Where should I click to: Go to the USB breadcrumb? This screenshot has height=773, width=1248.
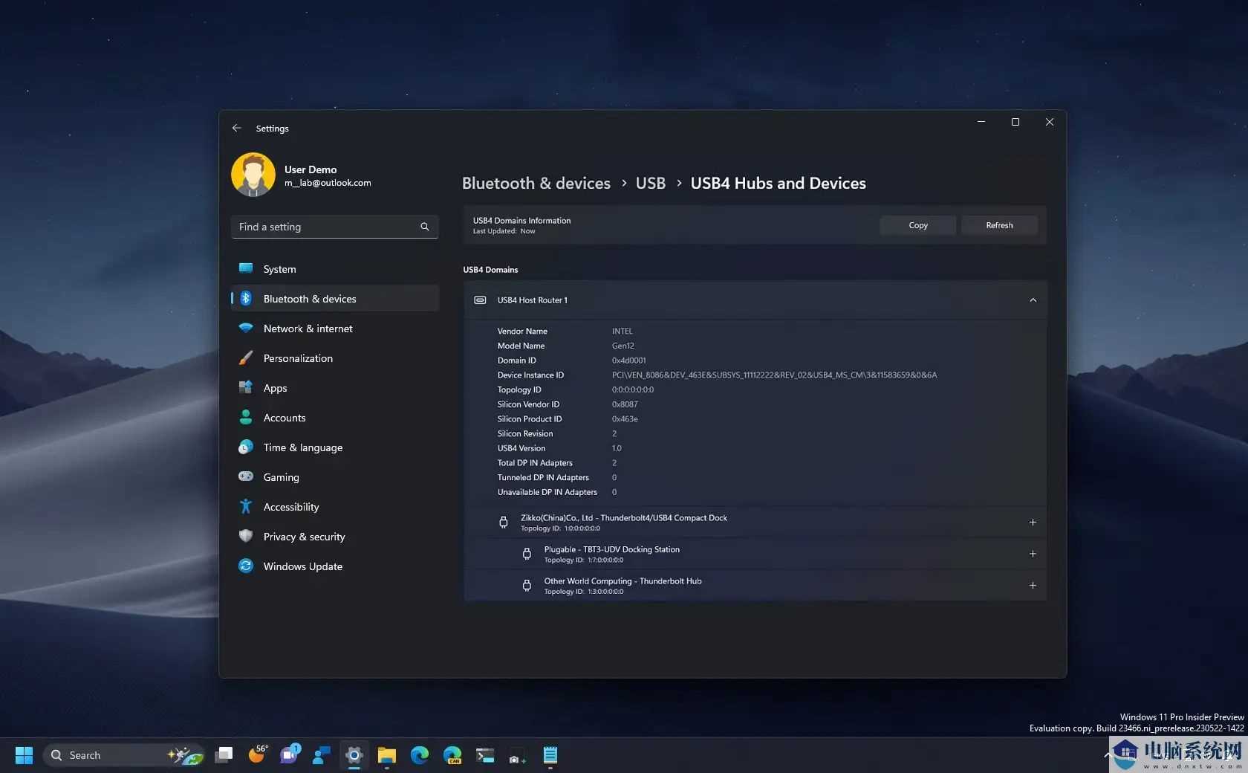coord(651,183)
